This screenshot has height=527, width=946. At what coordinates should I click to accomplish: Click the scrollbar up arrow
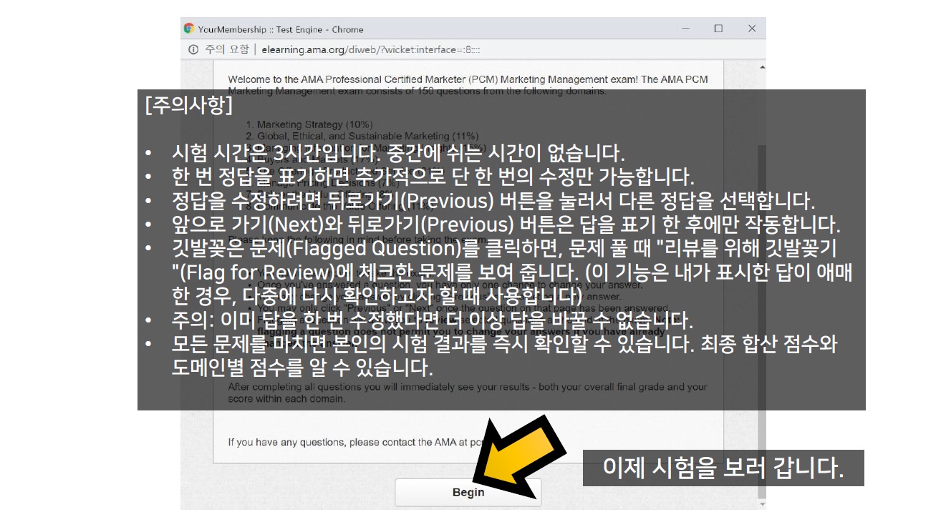[x=761, y=67]
